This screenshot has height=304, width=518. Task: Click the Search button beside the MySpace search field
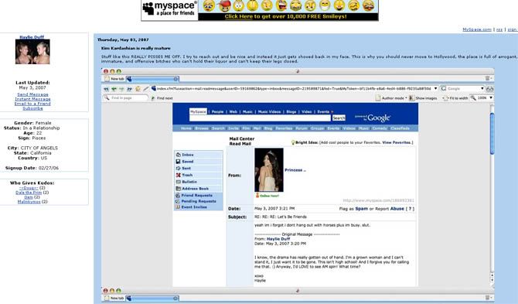[339, 118]
